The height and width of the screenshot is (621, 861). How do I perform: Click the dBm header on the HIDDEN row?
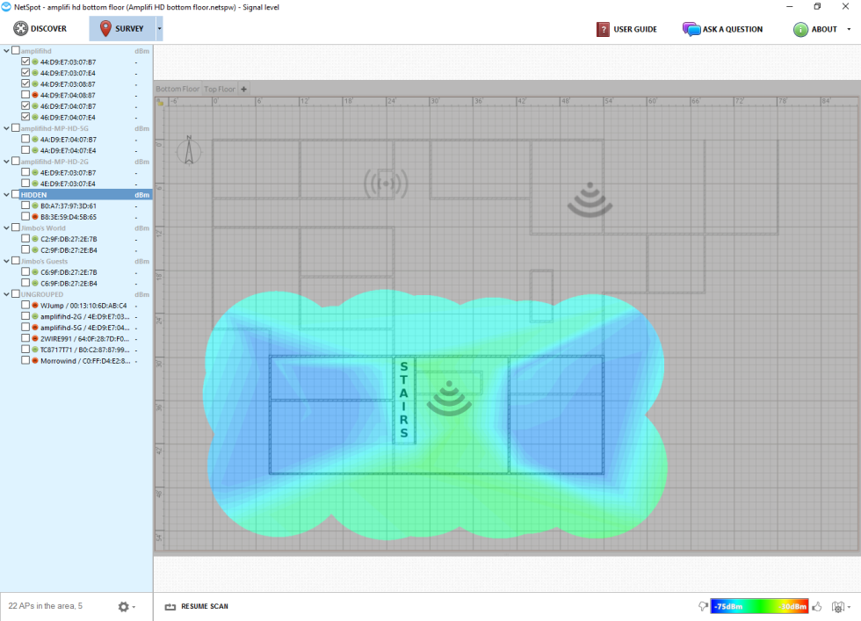(141, 195)
